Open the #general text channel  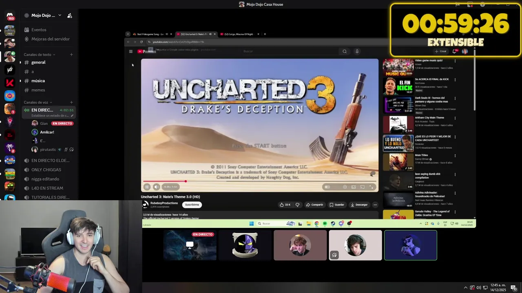tap(49, 62)
